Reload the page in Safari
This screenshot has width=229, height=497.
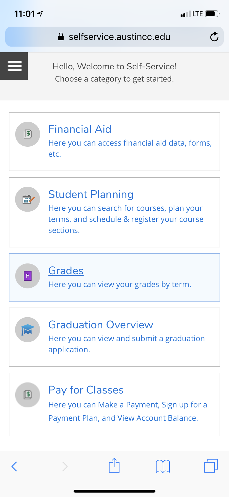[x=214, y=37]
